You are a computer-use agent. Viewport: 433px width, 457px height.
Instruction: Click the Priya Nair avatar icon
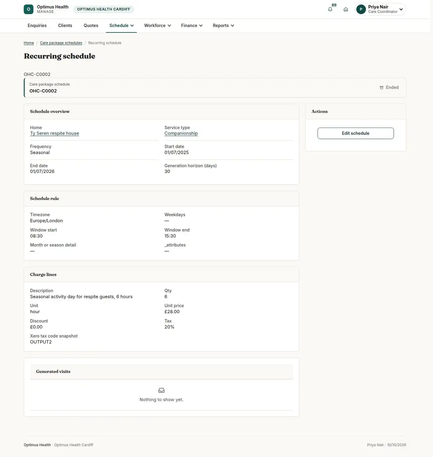click(x=361, y=9)
